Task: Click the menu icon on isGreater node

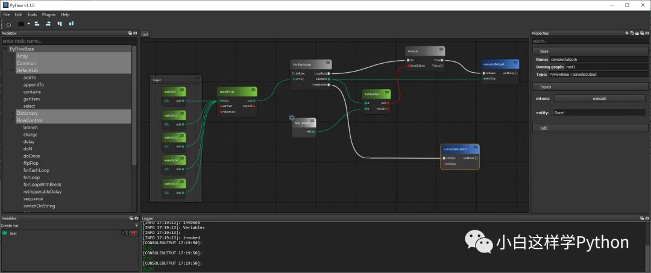Action: 386,93
